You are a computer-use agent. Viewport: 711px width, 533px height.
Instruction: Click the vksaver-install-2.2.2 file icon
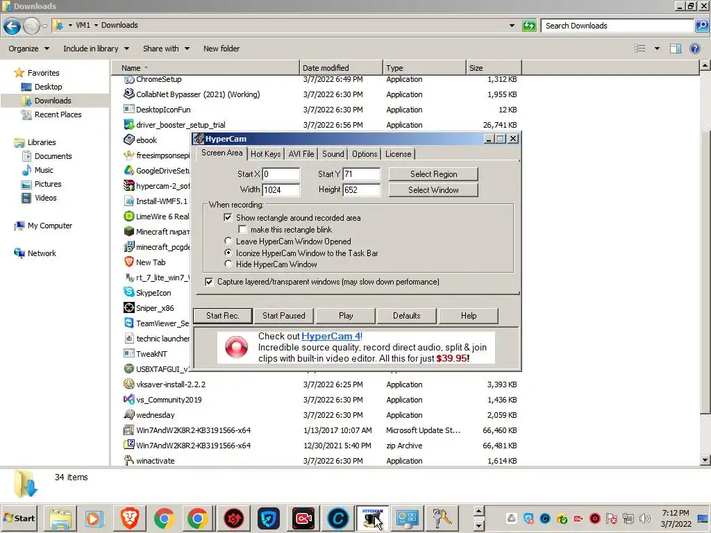pos(128,384)
